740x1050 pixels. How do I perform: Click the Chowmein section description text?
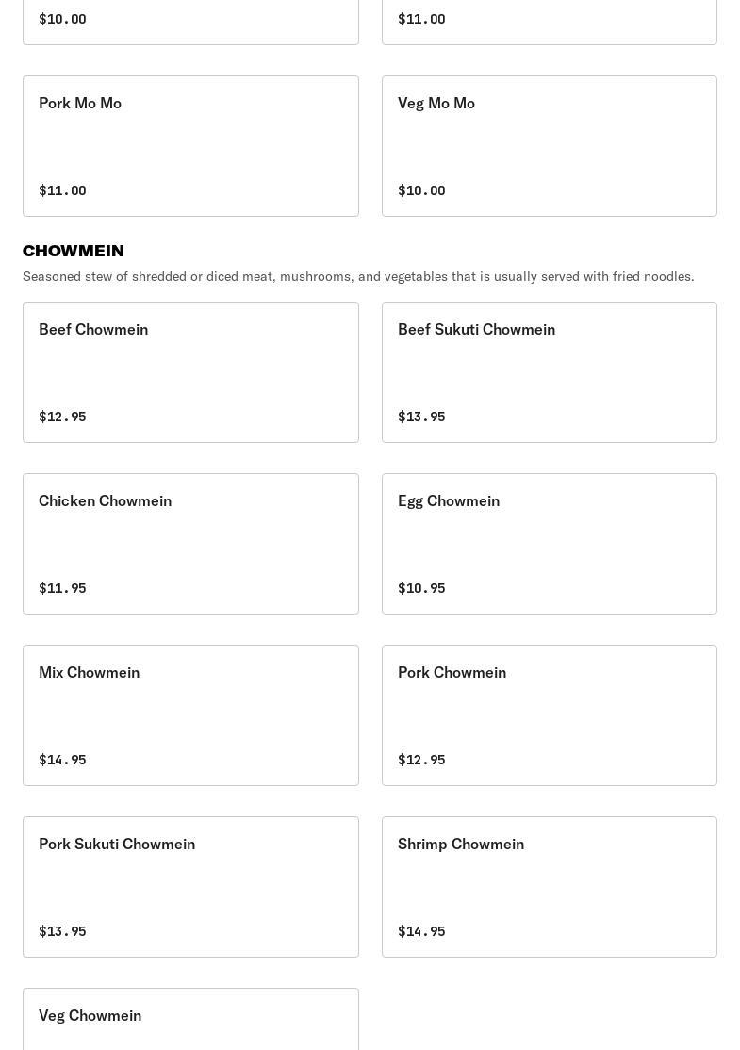[x=358, y=276]
